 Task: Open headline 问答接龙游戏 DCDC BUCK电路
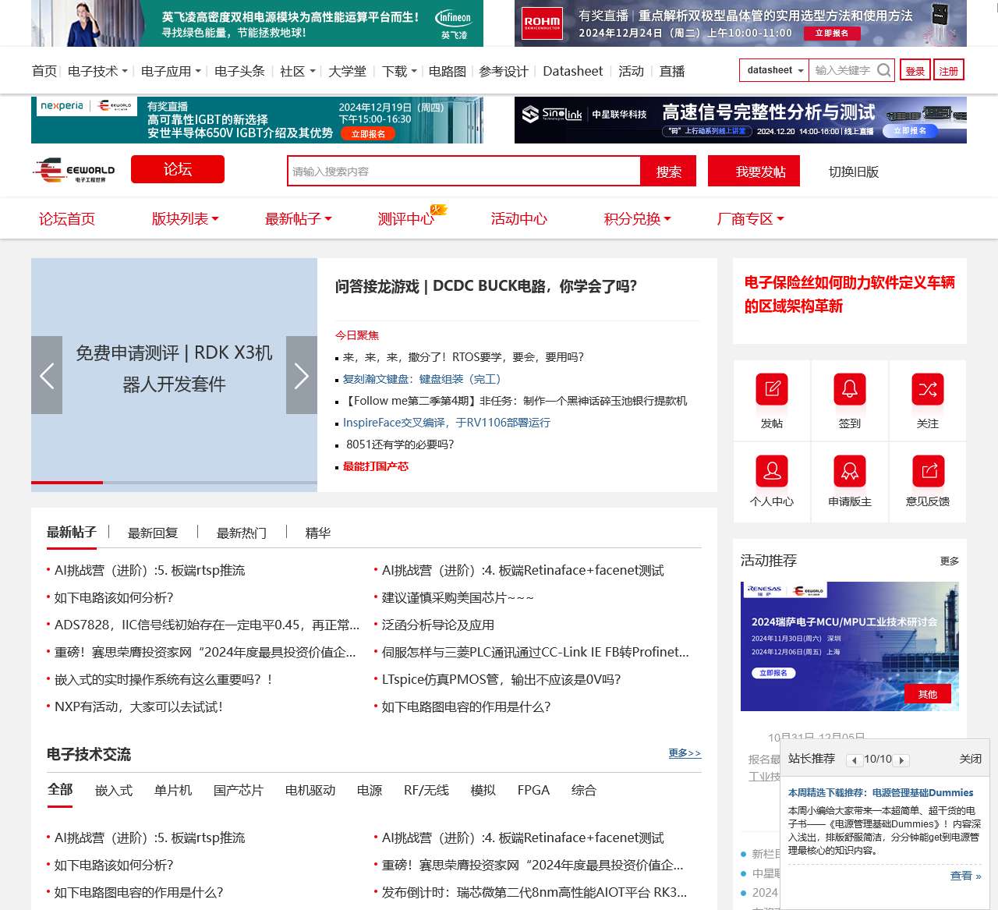tap(486, 286)
